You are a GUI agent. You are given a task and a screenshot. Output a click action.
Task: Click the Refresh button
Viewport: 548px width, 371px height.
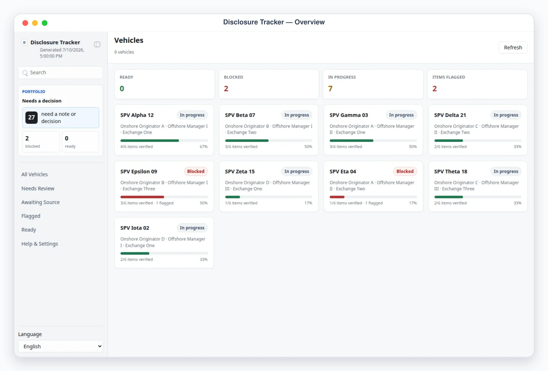tap(513, 47)
